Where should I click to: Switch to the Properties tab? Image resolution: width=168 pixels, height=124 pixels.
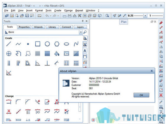click(x=24, y=27)
